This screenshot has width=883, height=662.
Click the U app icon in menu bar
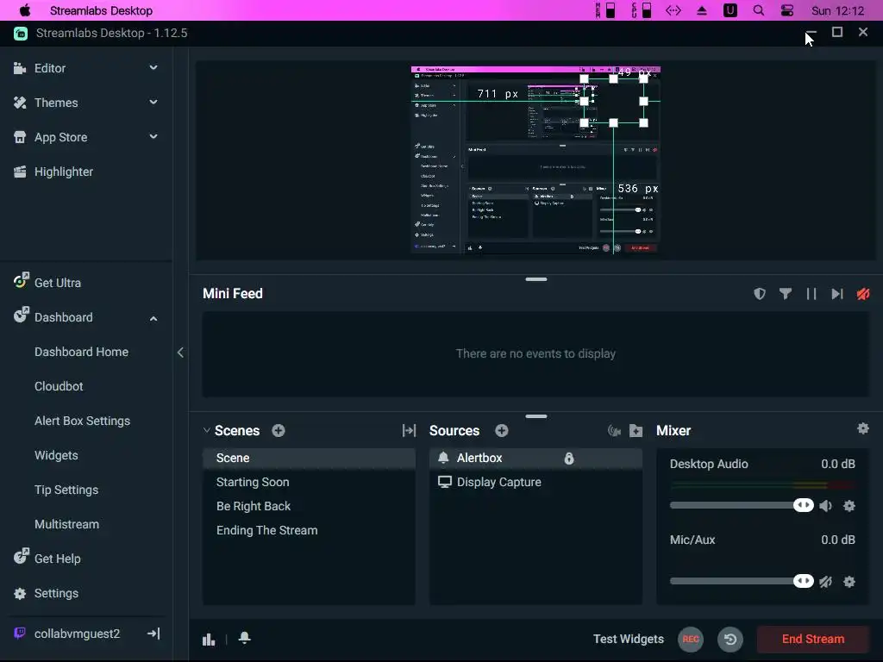(x=730, y=10)
